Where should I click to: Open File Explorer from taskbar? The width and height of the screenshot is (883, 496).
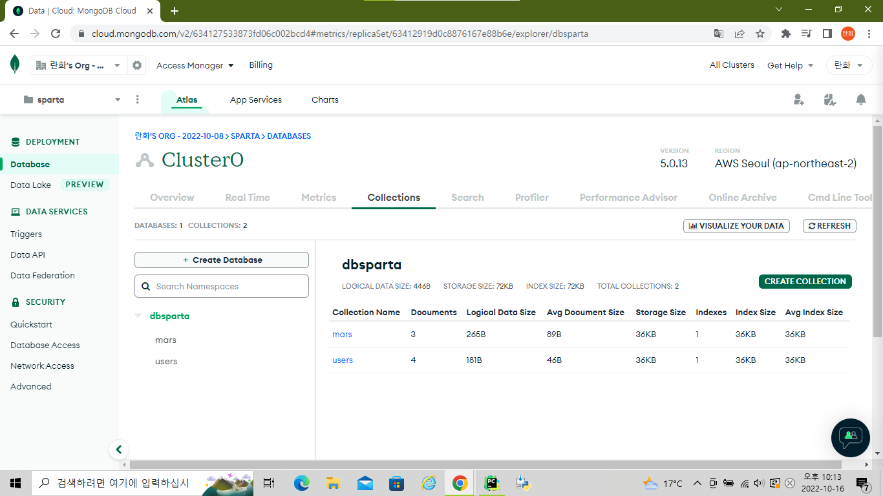(x=334, y=483)
